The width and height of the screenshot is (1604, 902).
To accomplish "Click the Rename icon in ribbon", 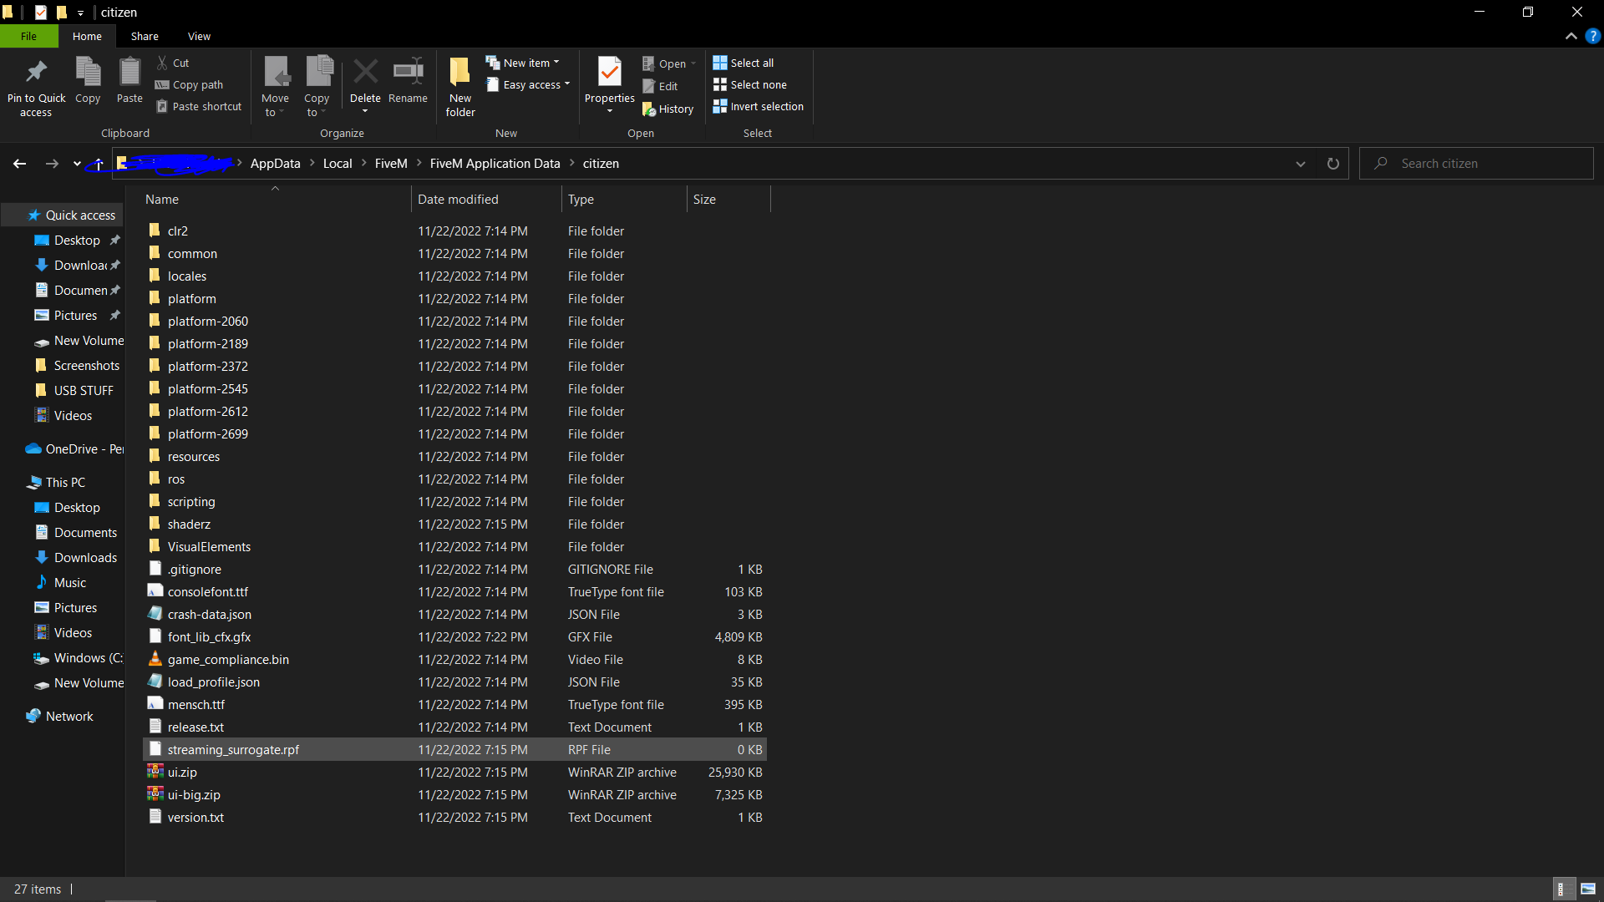I will (408, 73).
